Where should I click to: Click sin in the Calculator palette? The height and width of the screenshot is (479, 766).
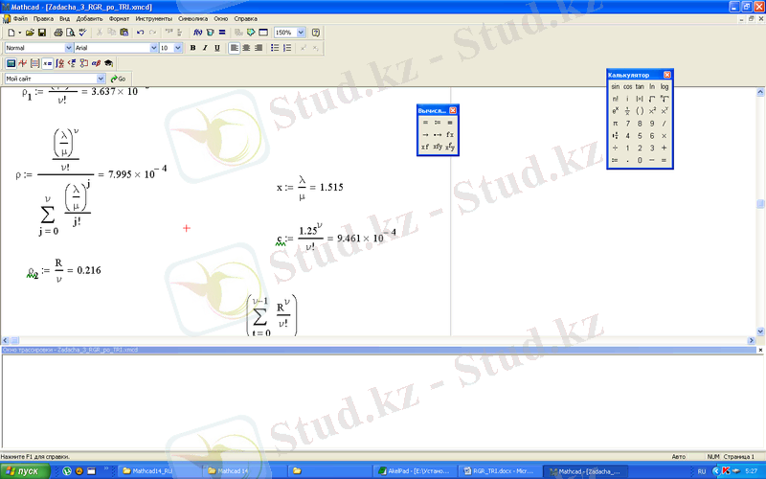point(615,86)
